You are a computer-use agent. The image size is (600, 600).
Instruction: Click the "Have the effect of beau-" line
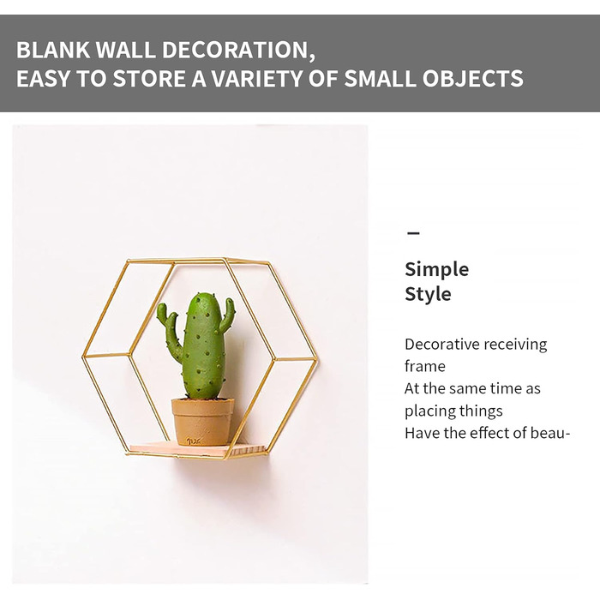[487, 433]
